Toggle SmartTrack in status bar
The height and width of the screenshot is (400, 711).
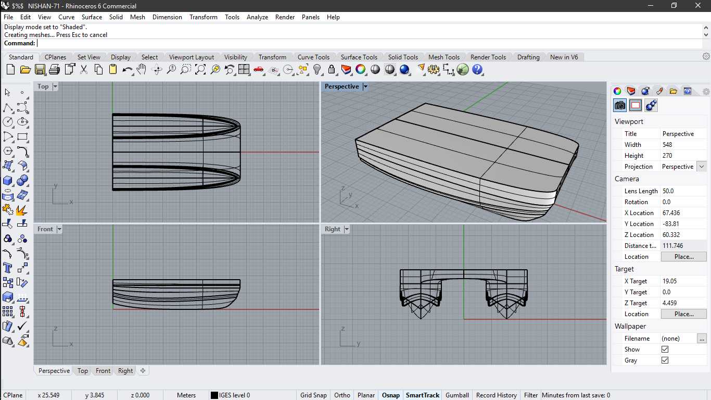pos(423,395)
